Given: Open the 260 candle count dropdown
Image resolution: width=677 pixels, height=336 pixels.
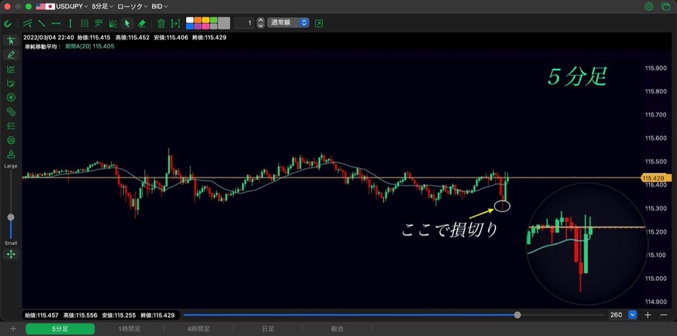Looking at the screenshot, I should click(x=622, y=315).
